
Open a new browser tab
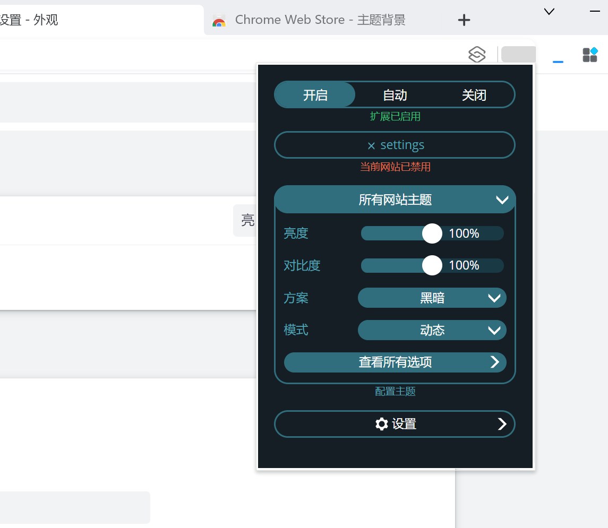tap(464, 20)
